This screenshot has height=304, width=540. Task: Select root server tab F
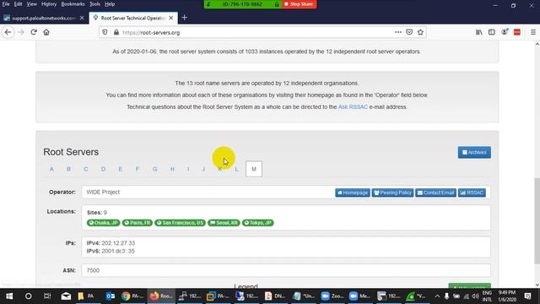(x=137, y=169)
